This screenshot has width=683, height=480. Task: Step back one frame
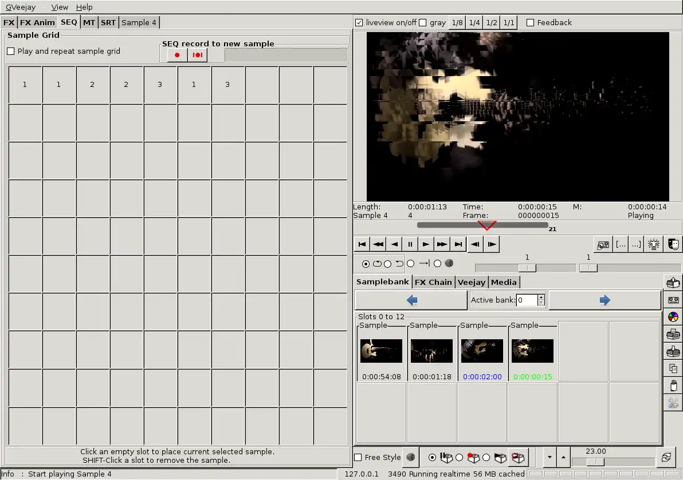coord(476,244)
